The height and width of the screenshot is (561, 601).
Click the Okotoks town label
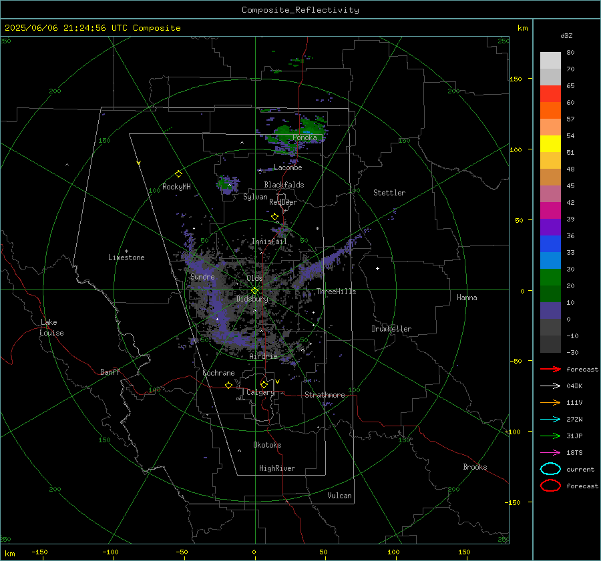pyautogui.click(x=267, y=445)
